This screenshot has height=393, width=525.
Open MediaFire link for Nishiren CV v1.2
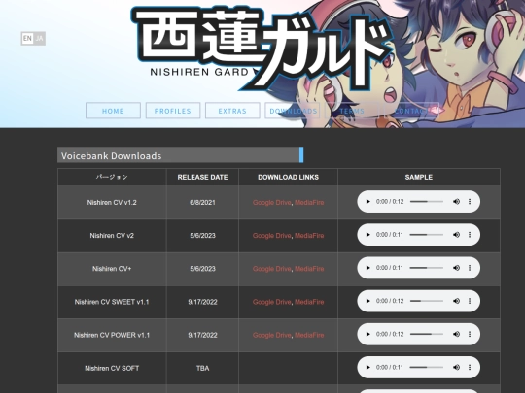pyautogui.click(x=309, y=202)
